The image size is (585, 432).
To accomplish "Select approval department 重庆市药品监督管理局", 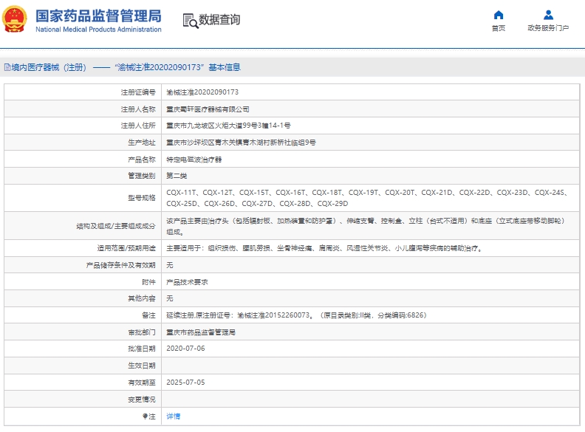I will [x=201, y=332].
